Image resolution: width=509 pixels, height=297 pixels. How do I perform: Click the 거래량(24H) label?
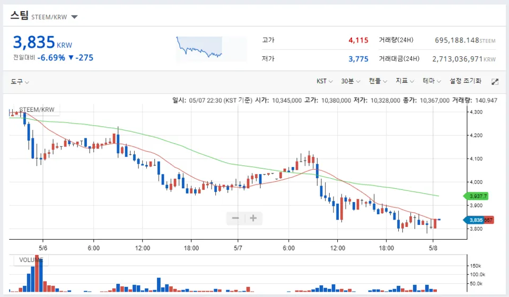[396, 40]
